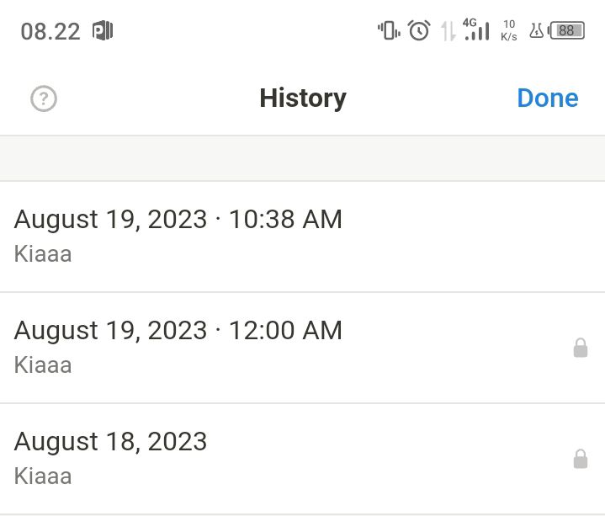
Task: Open the August 19, 2023 10:38 AM version
Action: click(303, 237)
